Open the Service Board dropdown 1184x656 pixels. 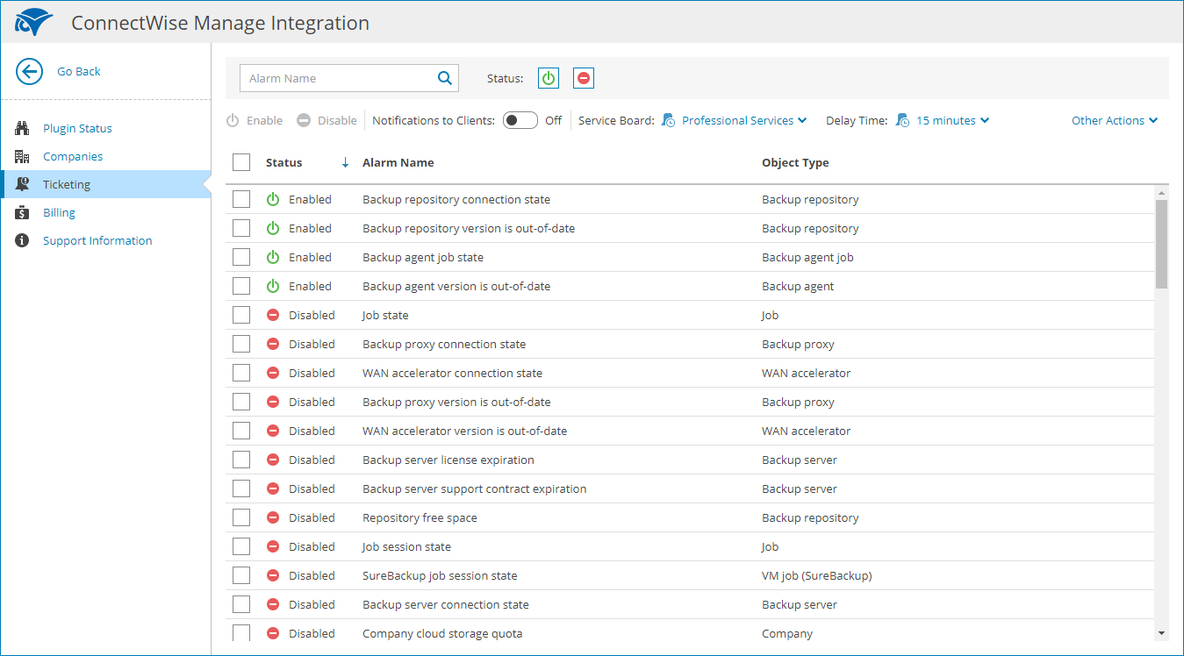coord(743,120)
